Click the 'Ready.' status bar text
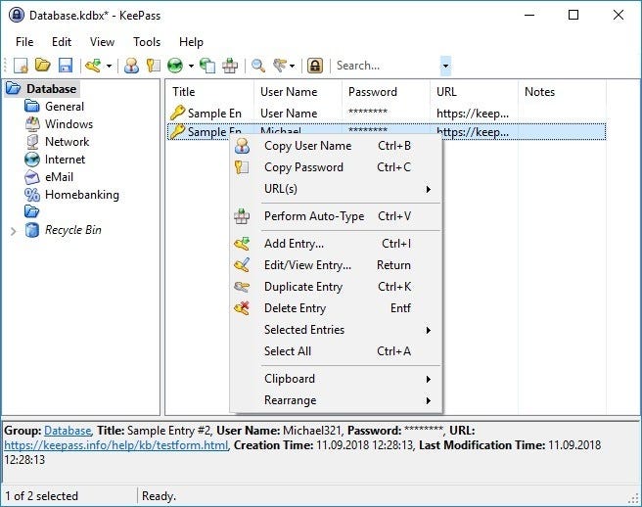The image size is (642, 507). pyautogui.click(x=159, y=496)
